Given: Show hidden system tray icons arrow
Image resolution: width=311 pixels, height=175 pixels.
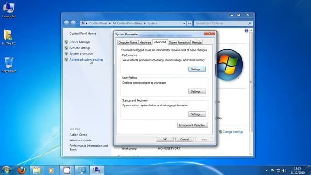Looking at the screenshot, I should pos(266,171).
